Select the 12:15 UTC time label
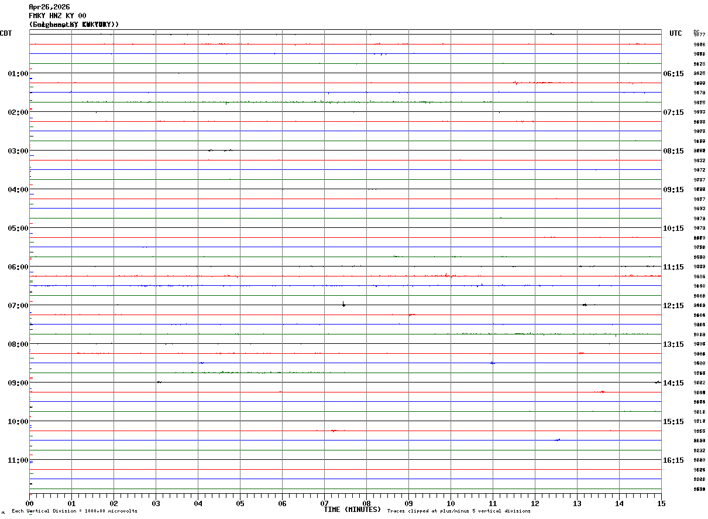Image resolution: width=708 pixels, height=519 pixels. click(x=673, y=306)
